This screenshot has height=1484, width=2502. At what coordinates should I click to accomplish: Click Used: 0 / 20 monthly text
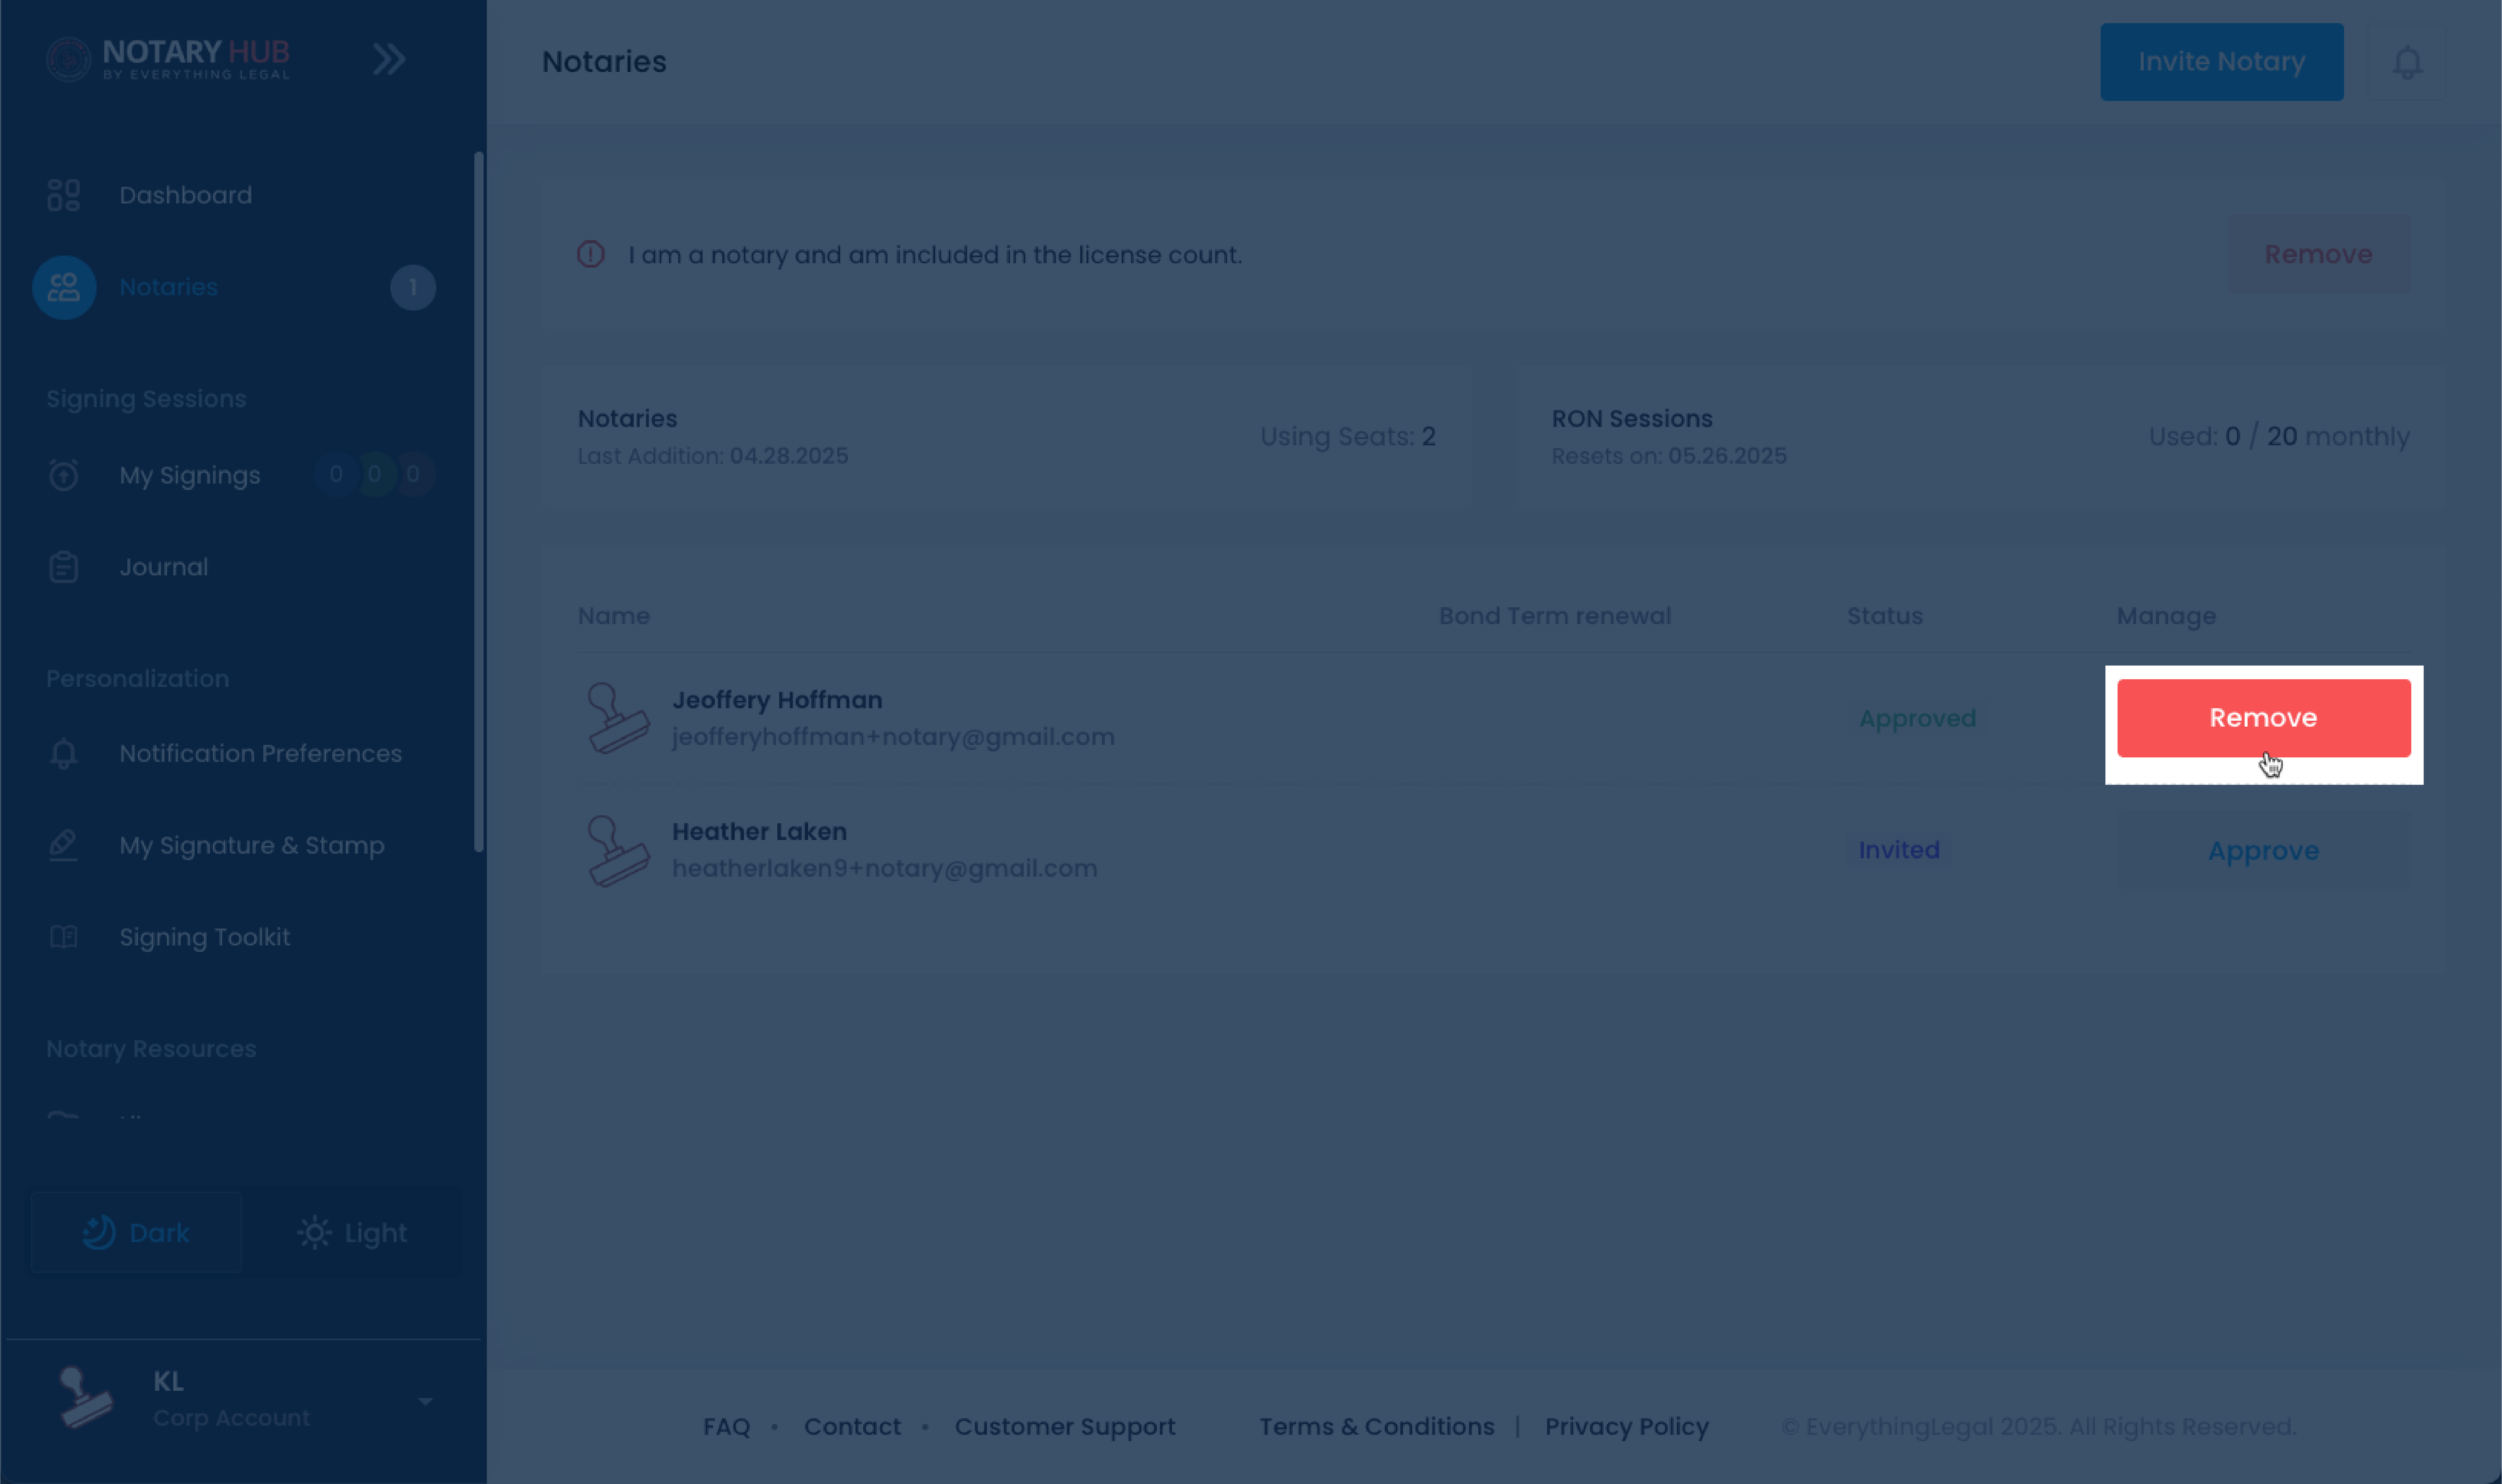pyautogui.click(x=2279, y=437)
